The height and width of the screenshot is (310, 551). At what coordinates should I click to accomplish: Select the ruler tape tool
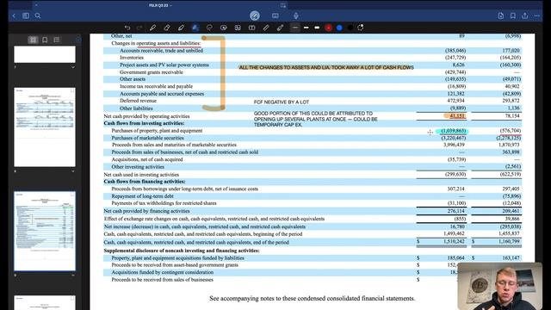pyautogui.click(x=266, y=28)
